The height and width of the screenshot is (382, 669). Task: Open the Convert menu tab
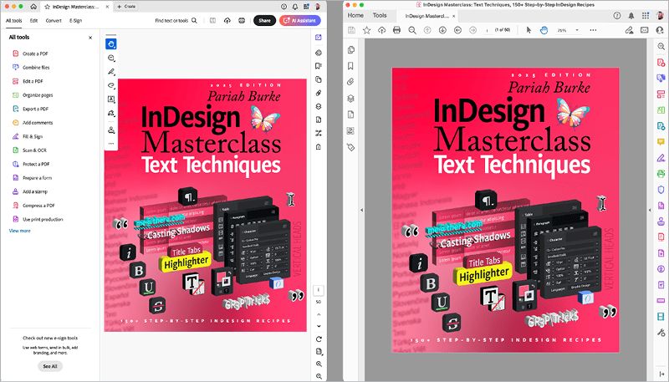[54, 20]
